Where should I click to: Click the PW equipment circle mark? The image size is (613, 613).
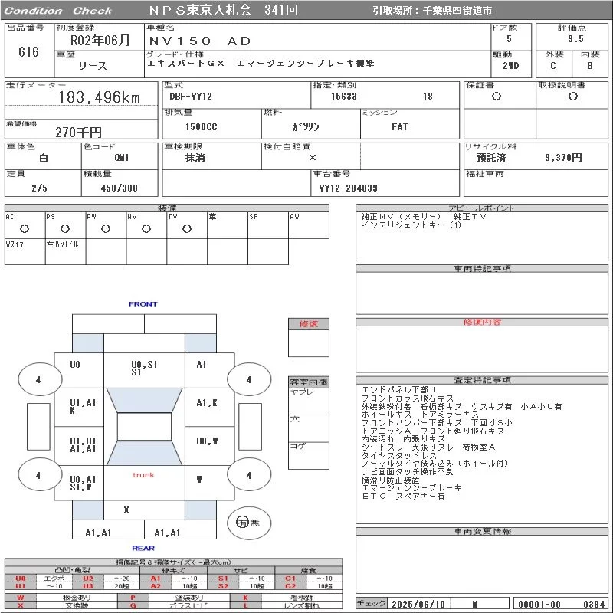tap(106, 229)
